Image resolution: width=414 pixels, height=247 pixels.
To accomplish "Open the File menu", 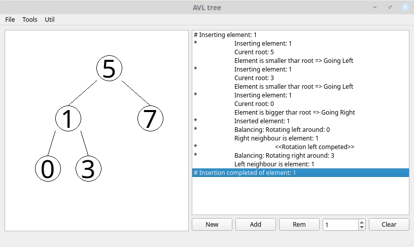I will [x=10, y=19].
